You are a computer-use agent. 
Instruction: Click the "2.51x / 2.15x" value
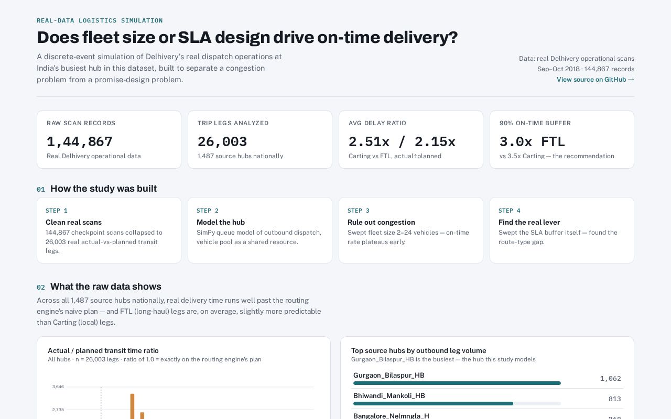[x=402, y=141]
